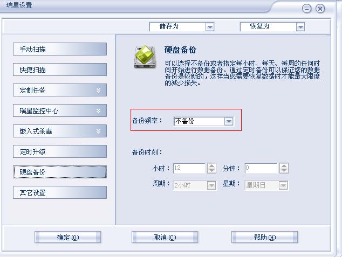Close the 瑞星设置 window

point(320,9)
